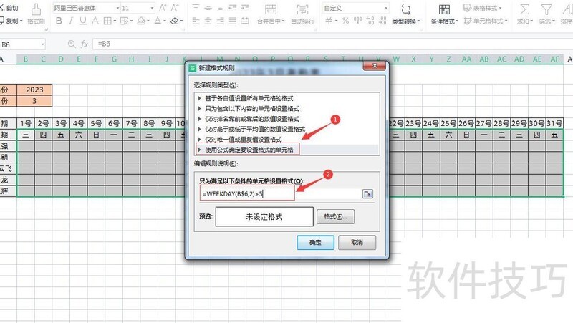
Task: Apply the currency ¥ format
Action: [x=329, y=21]
